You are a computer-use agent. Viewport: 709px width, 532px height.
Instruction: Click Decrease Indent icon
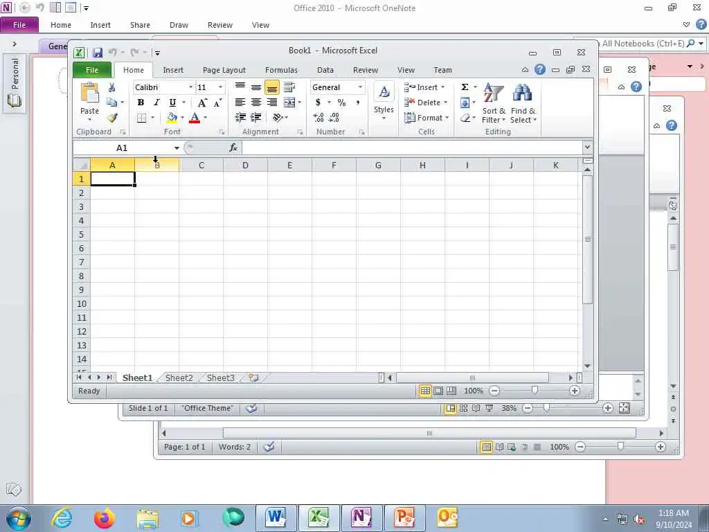pos(240,118)
